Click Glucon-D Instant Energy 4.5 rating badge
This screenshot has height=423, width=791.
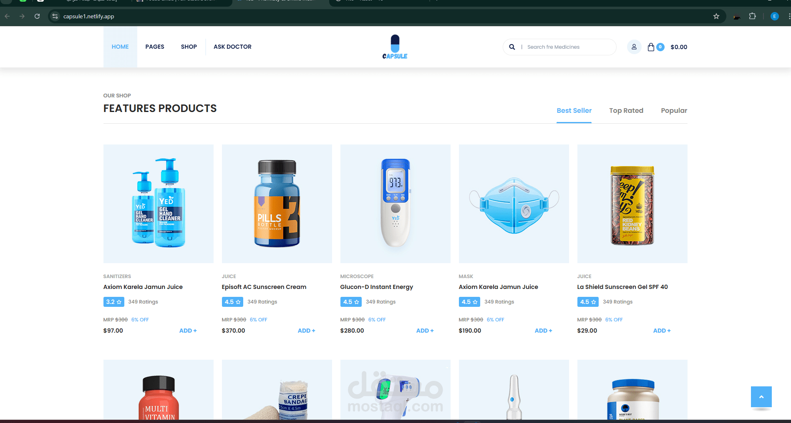(351, 302)
